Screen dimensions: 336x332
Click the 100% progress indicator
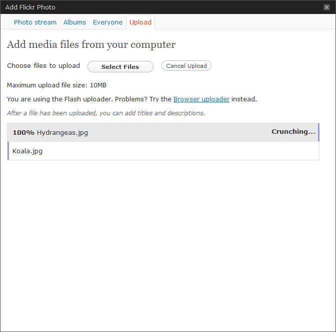(x=23, y=133)
